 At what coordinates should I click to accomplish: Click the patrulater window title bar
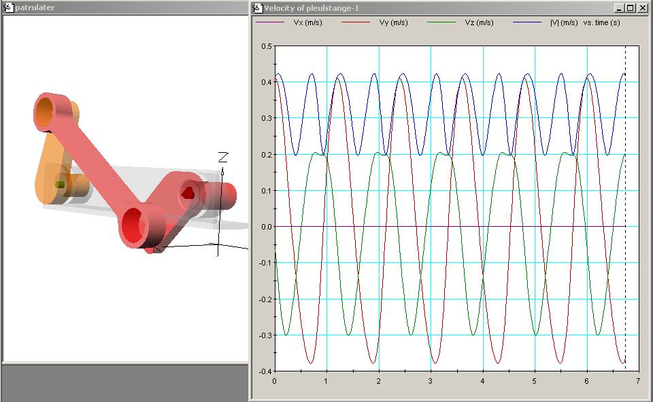pyautogui.click(x=125, y=7)
